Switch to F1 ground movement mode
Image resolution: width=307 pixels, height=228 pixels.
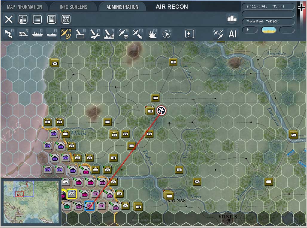pyautogui.click(x=9, y=34)
